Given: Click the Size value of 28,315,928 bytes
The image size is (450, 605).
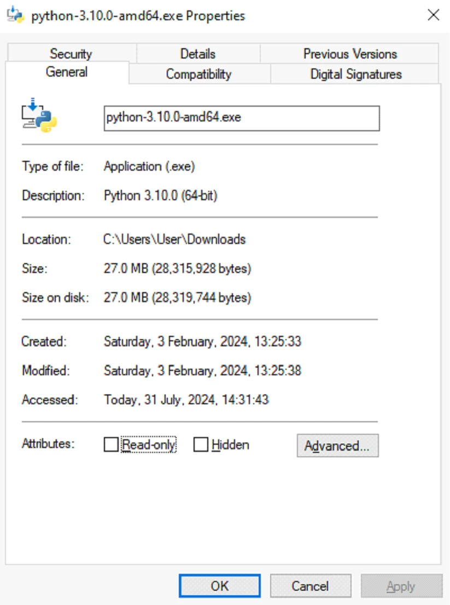Looking at the screenshot, I should [177, 269].
